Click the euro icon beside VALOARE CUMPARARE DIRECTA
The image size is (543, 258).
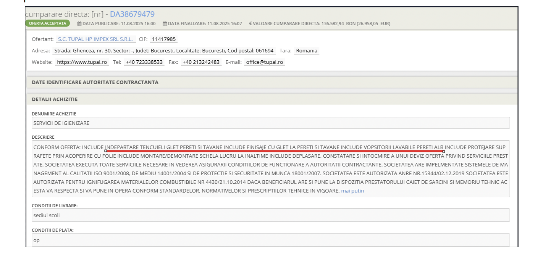point(250,24)
